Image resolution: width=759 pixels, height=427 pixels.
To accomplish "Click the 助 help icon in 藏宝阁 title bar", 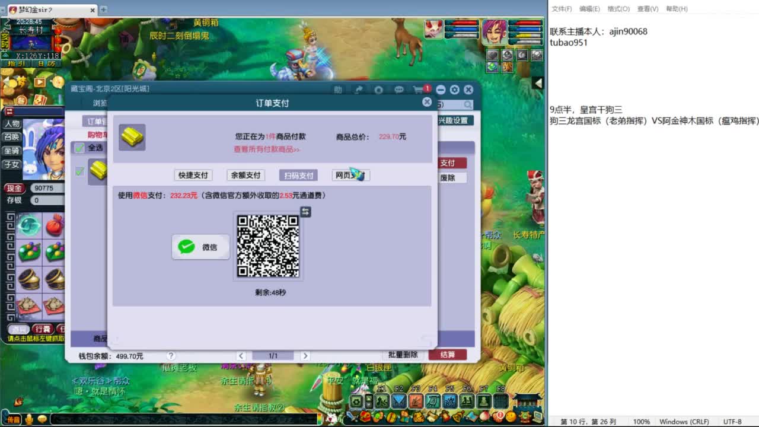I will pyautogui.click(x=337, y=90).
